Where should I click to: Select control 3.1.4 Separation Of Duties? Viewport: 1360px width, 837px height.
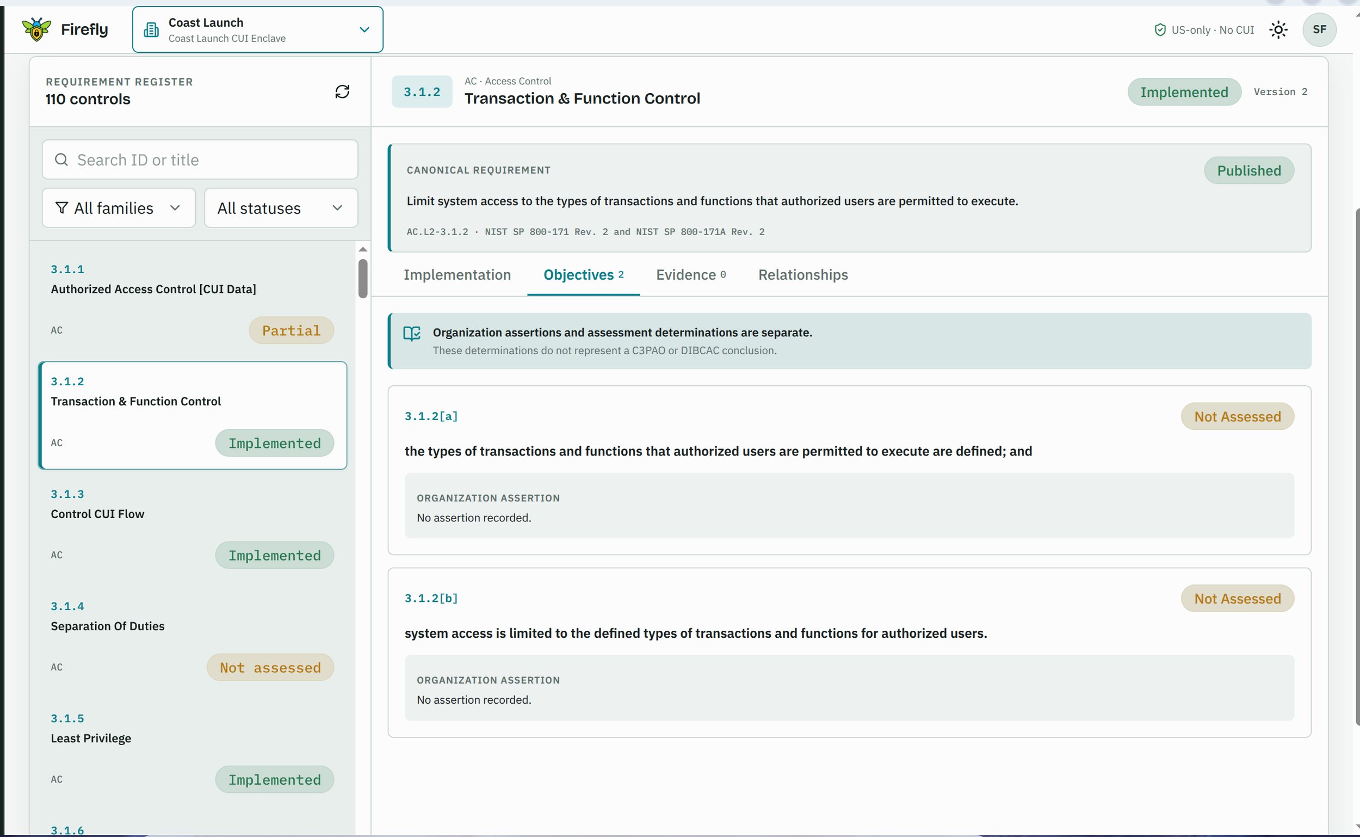coord(192,640)
